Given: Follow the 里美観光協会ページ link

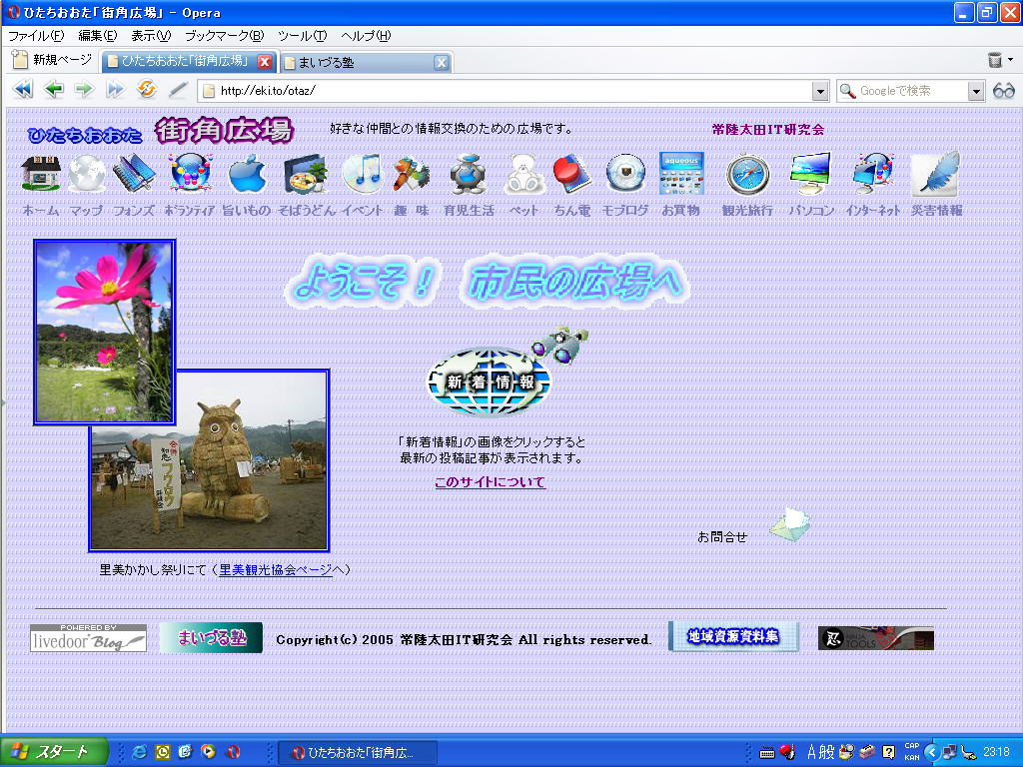Looking at the screenshot, I should click(276, 570).
